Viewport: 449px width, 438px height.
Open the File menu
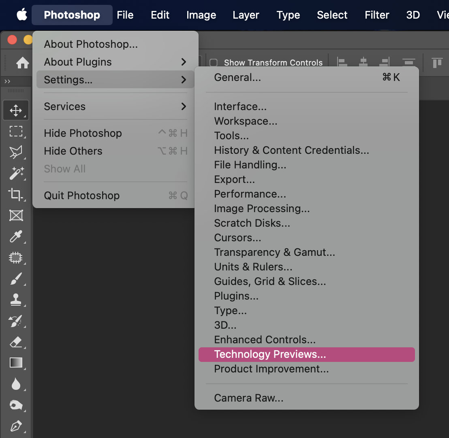coord(125,15)
